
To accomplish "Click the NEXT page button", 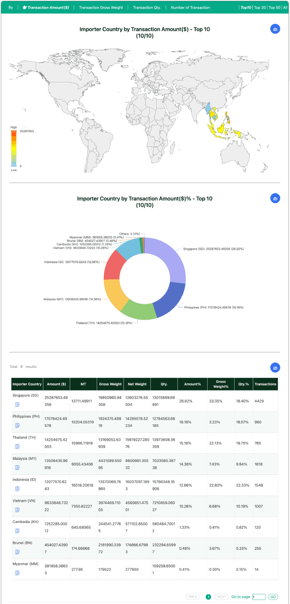I will click(222, 597).
